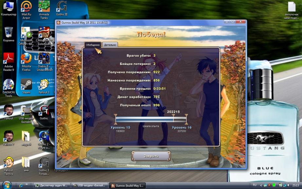The image size is (302, 189).
Task: Switch to Диспетчер задач taskbar item
Action: pos(51,185)
